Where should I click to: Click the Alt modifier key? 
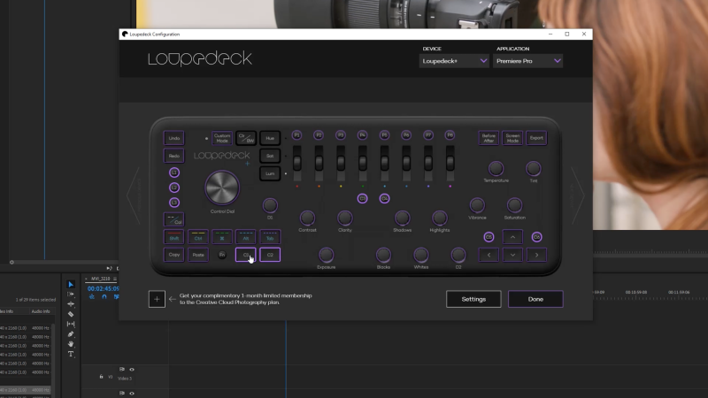pyautogui.click(x=246, y=237)
